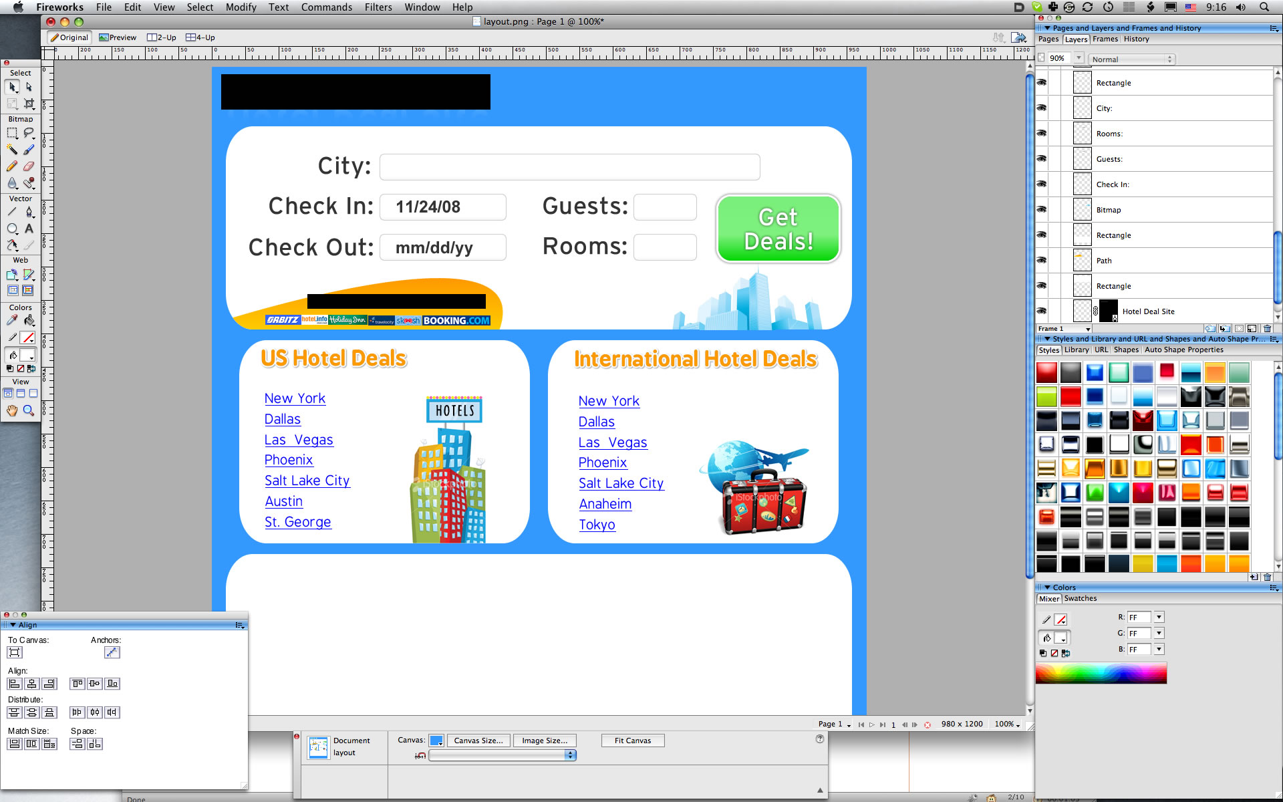Screen dimensions: 1283x802
Task: Pick a color from the spectrum bar
Action: [x=1101, y=674]
